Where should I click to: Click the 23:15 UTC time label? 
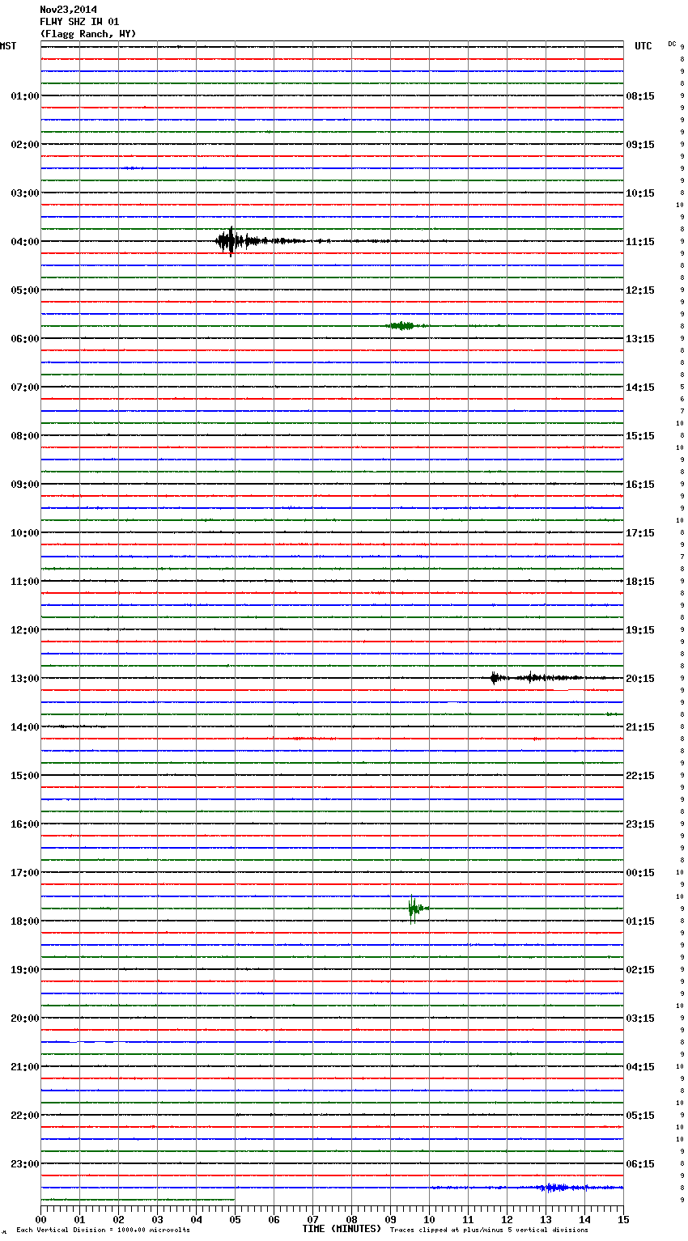pyautogui.click(x=640, y=824)
